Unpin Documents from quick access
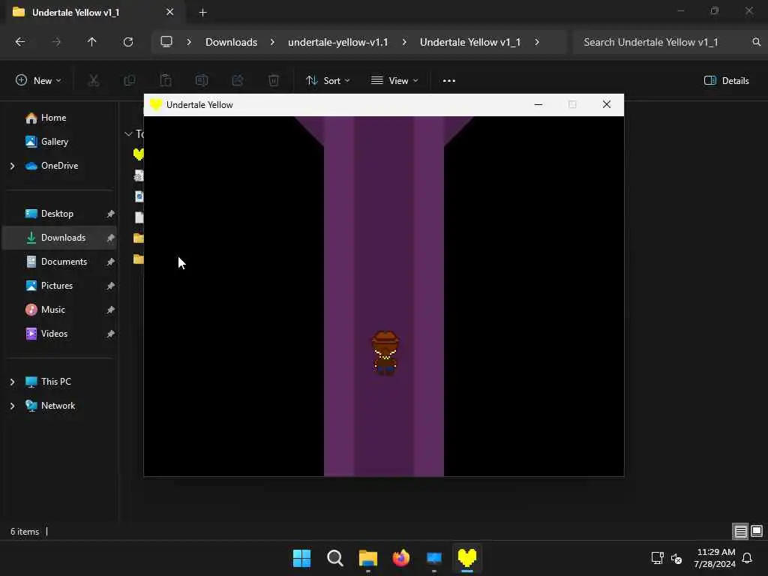This screenshot has width=768, height=576. (x=111, y=262)
